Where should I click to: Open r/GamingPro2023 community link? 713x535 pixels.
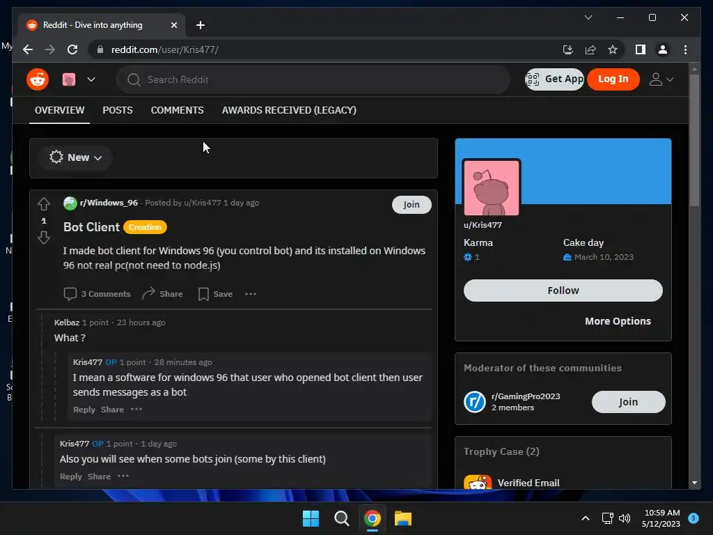click(526, 396)
